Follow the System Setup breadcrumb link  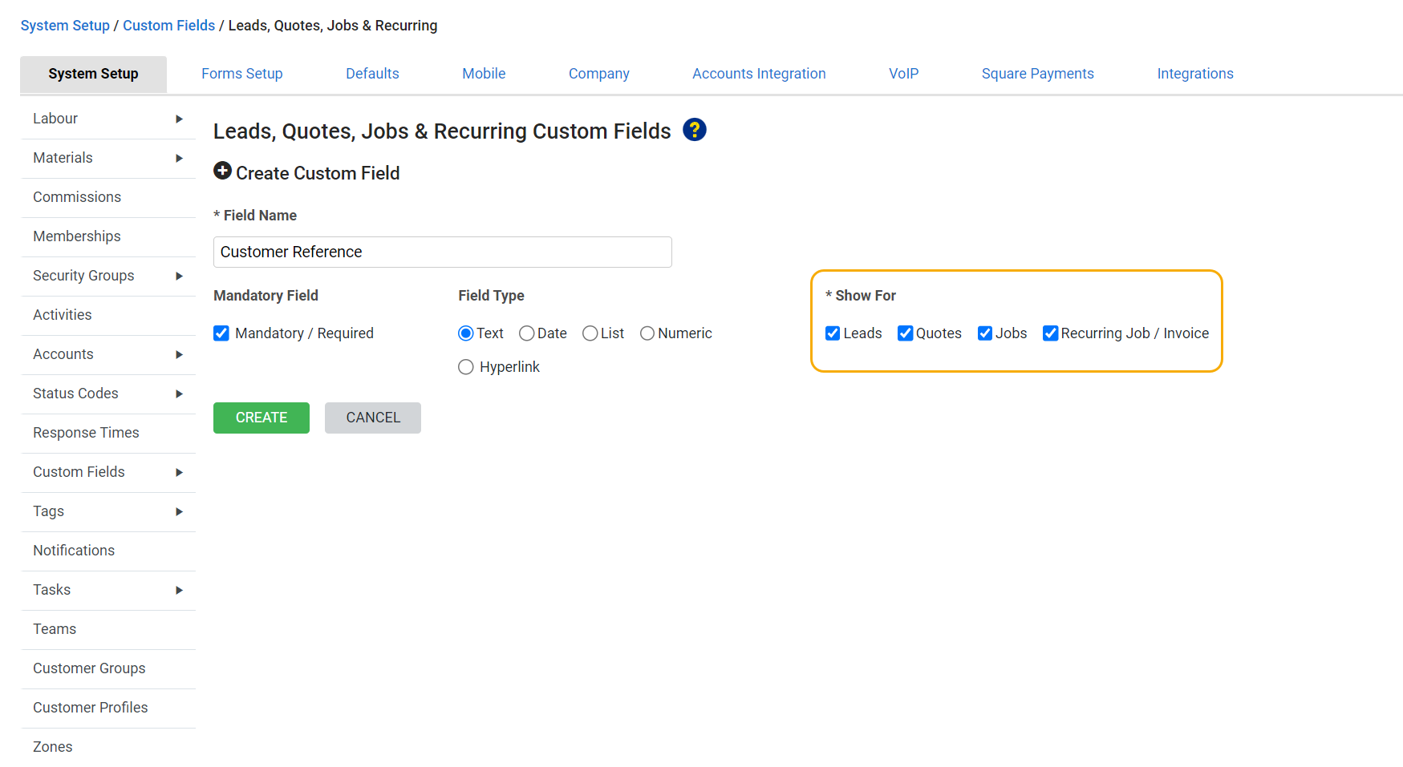(x=65, y=26)
